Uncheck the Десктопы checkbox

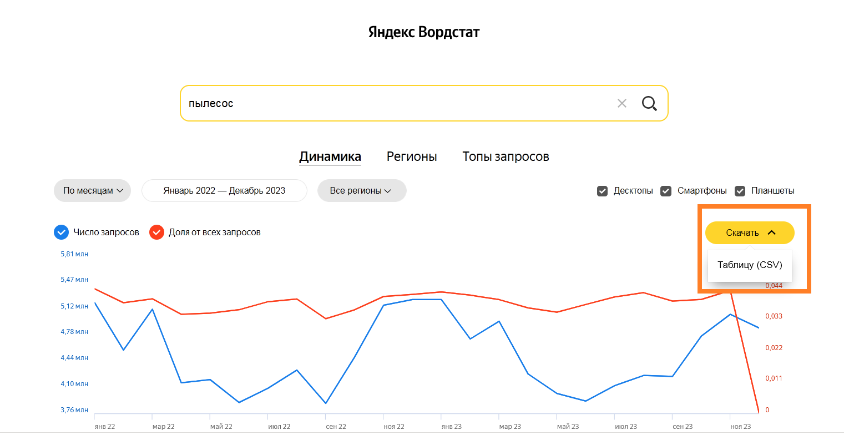pyautogui.click(x=602, y=191)
